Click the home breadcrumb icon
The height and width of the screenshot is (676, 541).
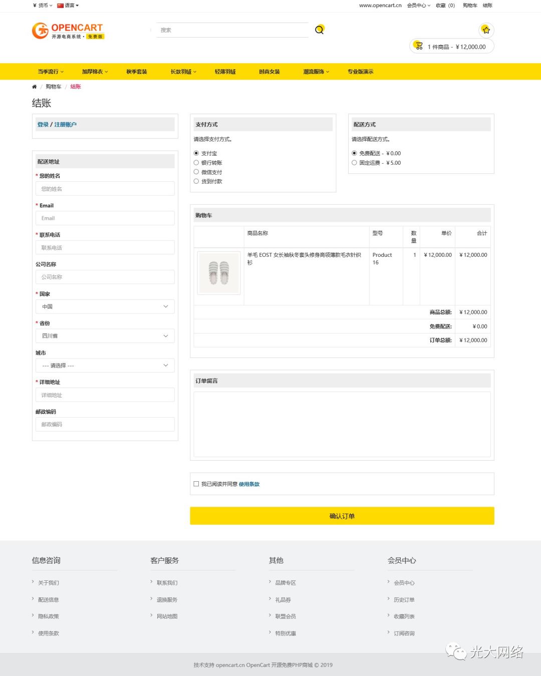[34, 87]
